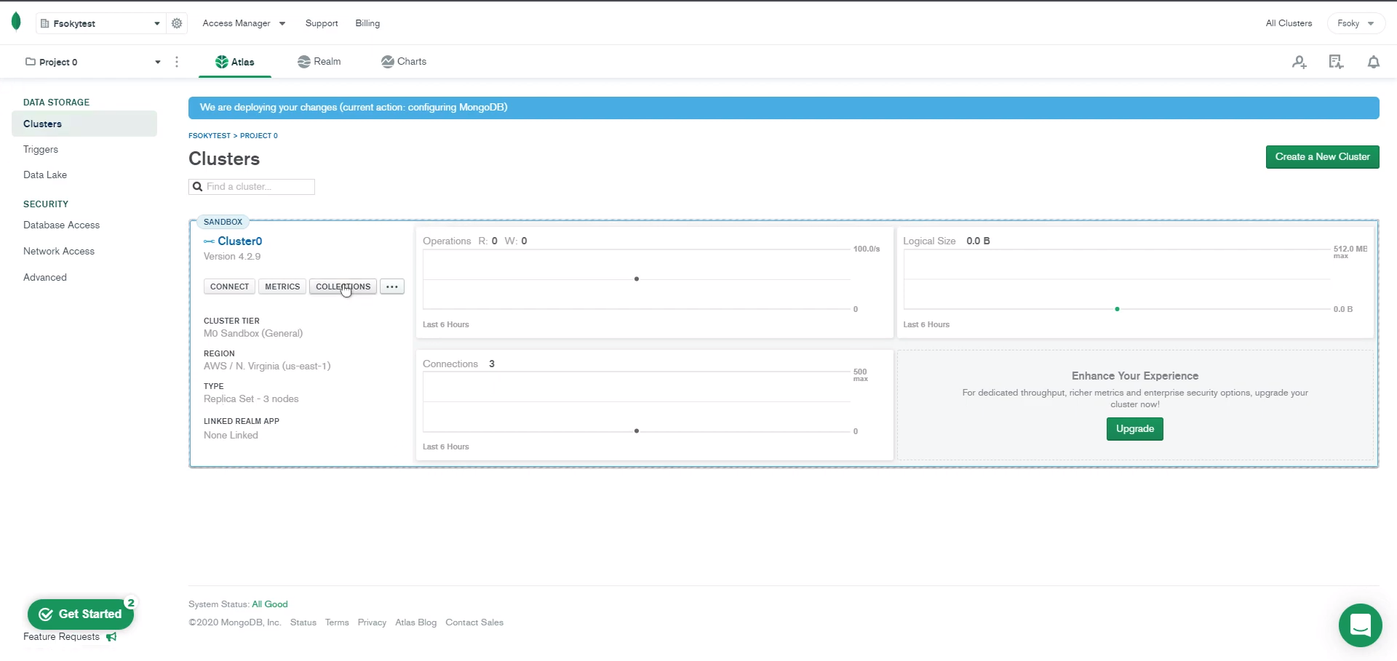Open the Access Manager dropdown
The image size is (1397, 661).
coord(244,23)
